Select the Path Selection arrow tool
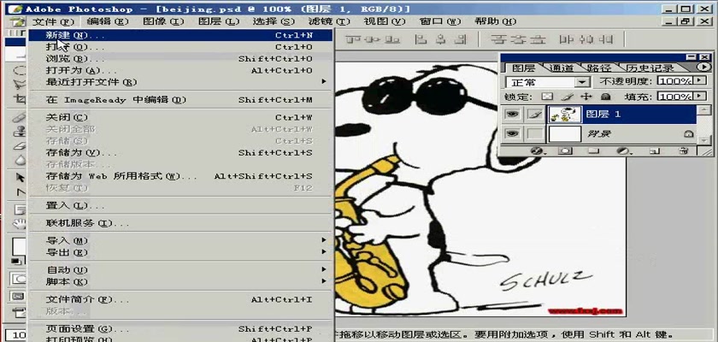718x342 pixels. click(x=19, y=178)
